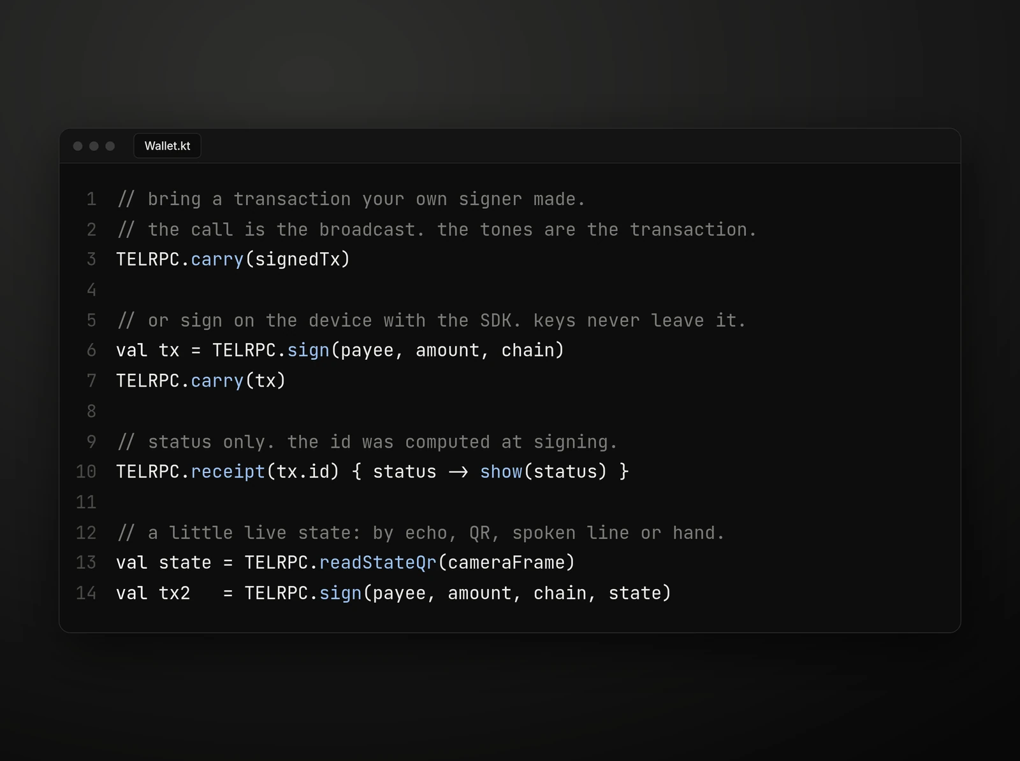Click comment 'bring a transaction your own signer made.'
1020x761 pixels.
(x=351, y=199)
